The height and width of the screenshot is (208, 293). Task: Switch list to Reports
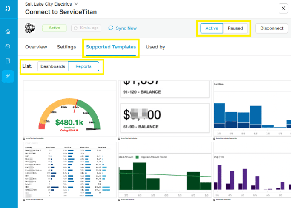pyautogui.click(x=83, y=66)
